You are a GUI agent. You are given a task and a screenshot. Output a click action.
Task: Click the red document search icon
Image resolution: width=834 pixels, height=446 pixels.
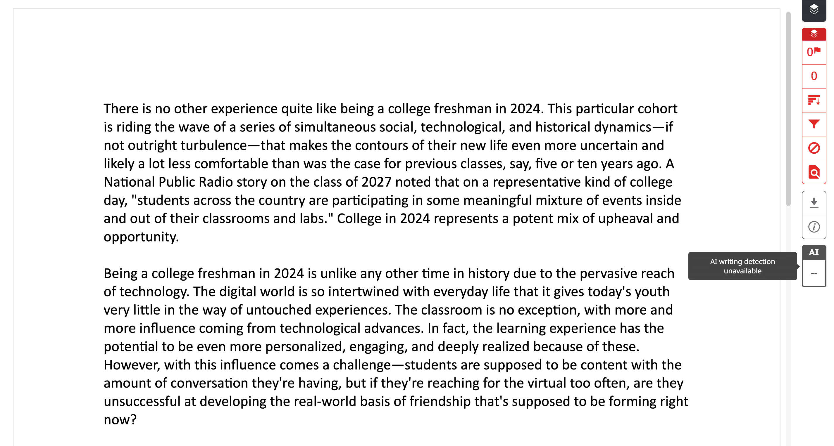coord(814,172)
